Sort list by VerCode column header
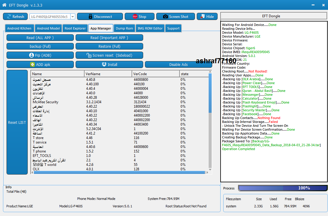This screenshot has width=328, height=216. click(156, 74)
